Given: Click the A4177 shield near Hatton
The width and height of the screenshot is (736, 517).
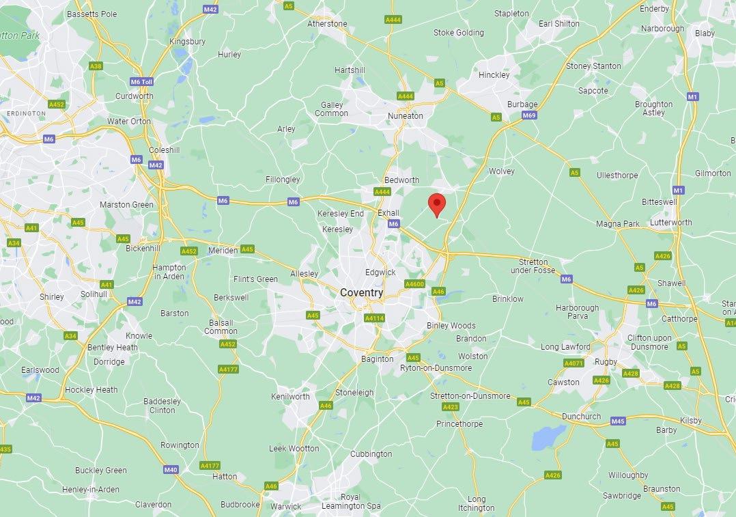Looking at the screenshot, I should (210, 466).
